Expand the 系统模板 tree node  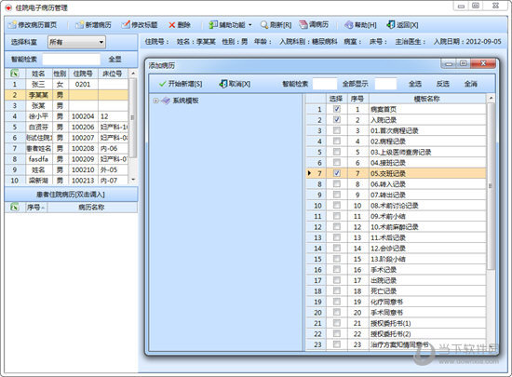click(x=156, y=101)
